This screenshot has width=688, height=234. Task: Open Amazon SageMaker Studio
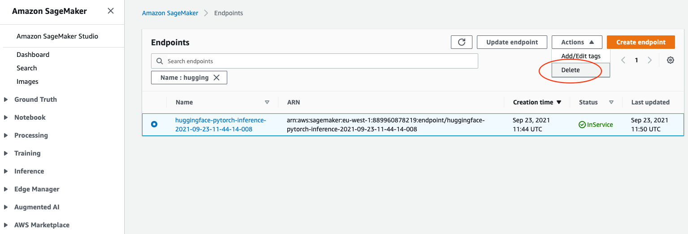57,36
